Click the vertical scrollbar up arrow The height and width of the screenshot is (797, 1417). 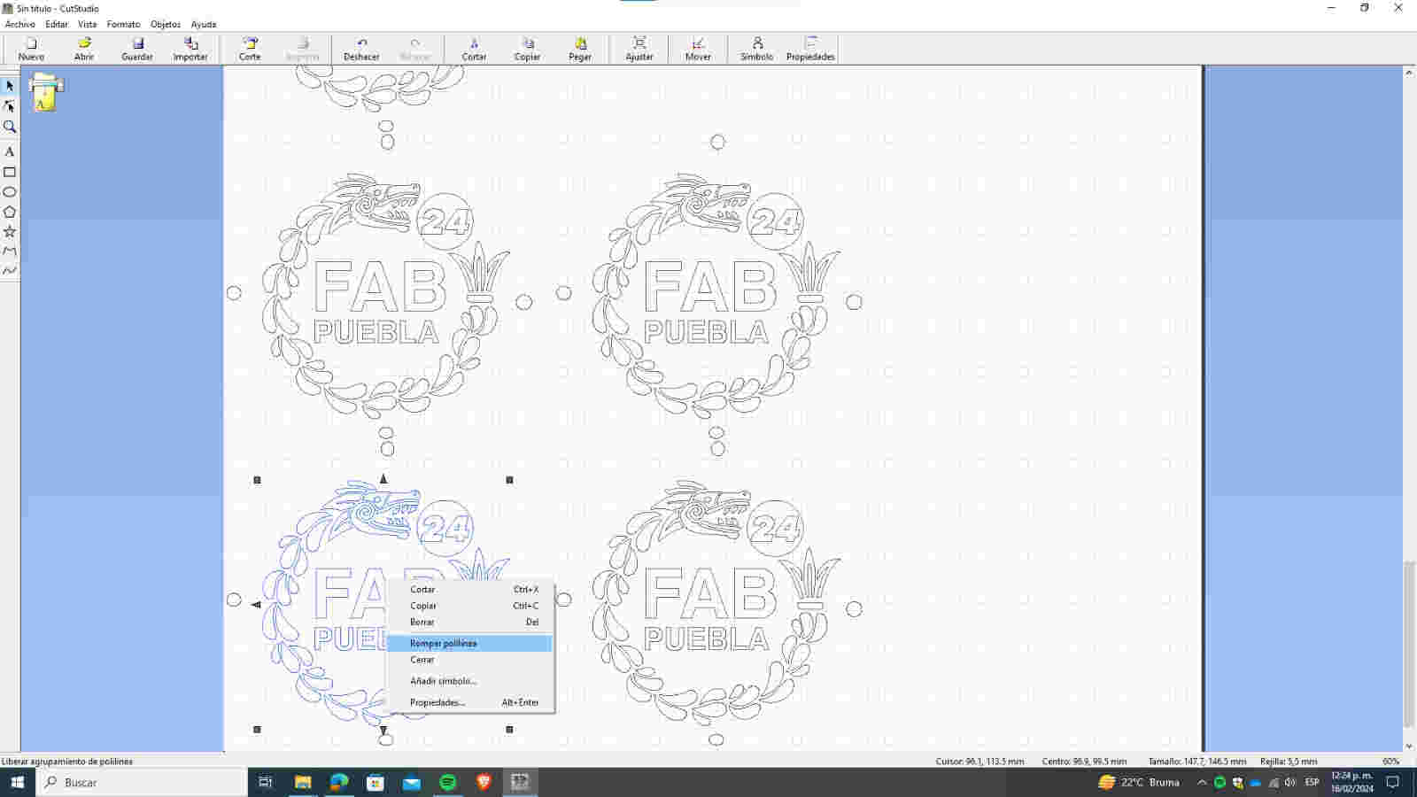(x=1409, y=73)
